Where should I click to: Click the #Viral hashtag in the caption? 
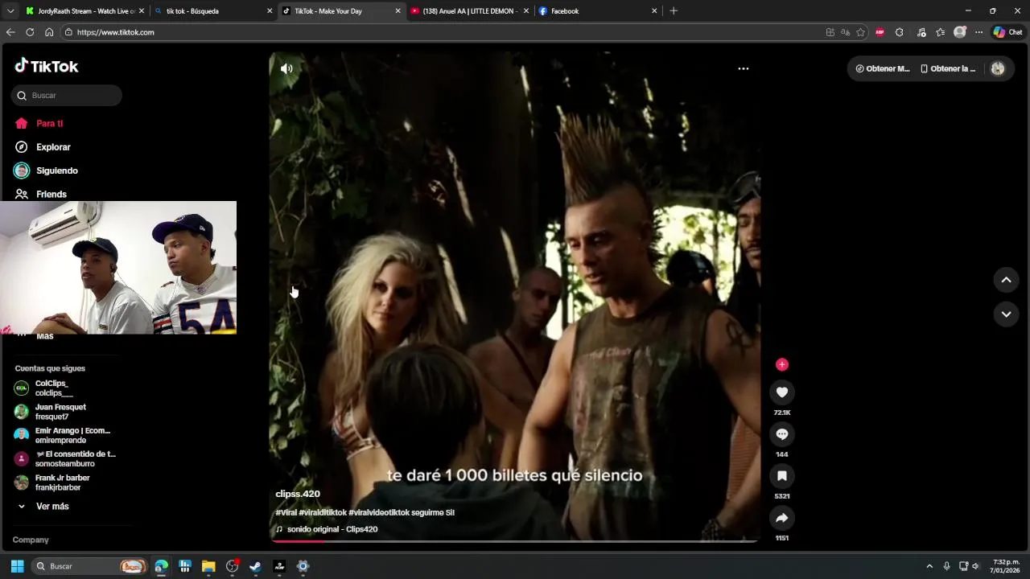[286, 512]
